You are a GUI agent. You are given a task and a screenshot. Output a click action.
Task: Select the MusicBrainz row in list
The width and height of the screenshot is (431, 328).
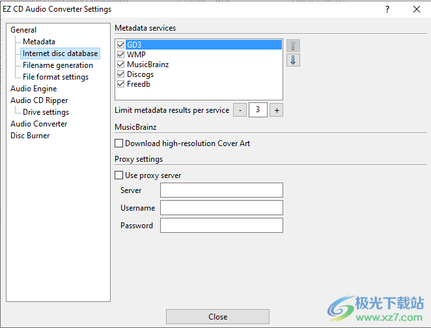[x=148, y=65]
